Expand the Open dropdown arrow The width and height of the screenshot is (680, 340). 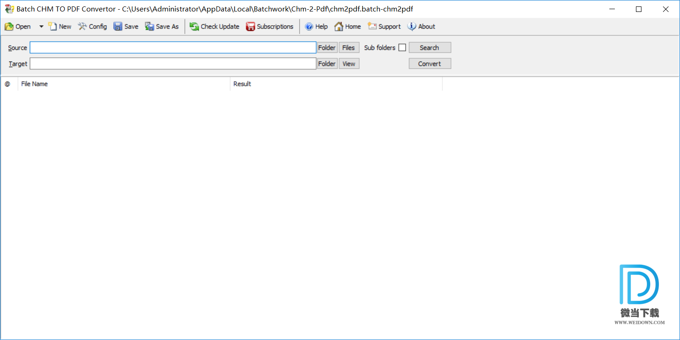[41, 27]
